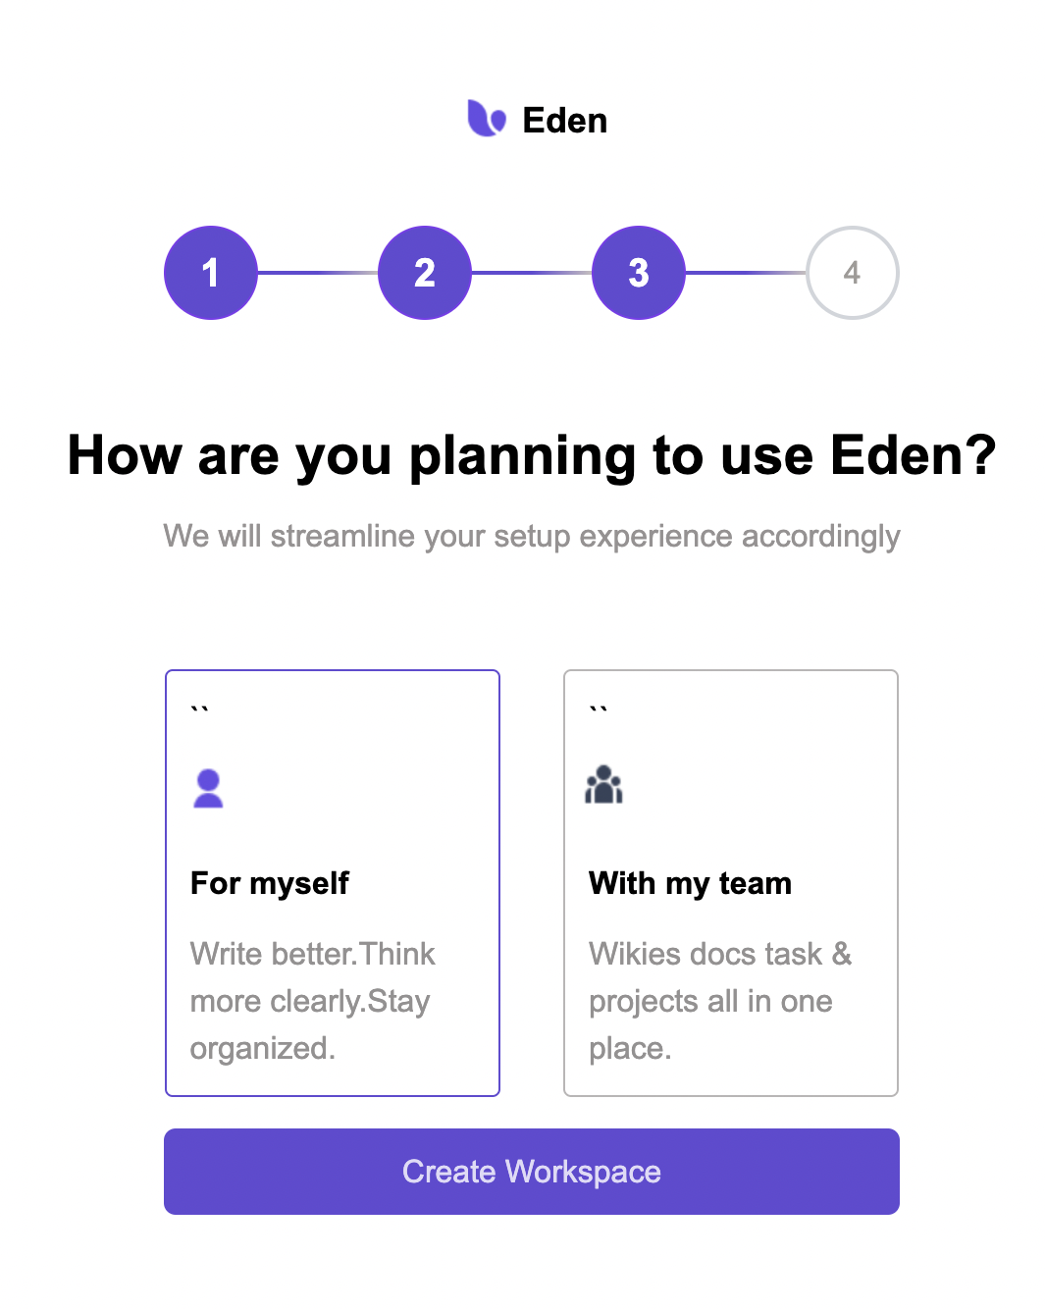Click step 1 circle in progress indicator
The width and height of the screenshot is (1045, 1309).
(210, 272)
